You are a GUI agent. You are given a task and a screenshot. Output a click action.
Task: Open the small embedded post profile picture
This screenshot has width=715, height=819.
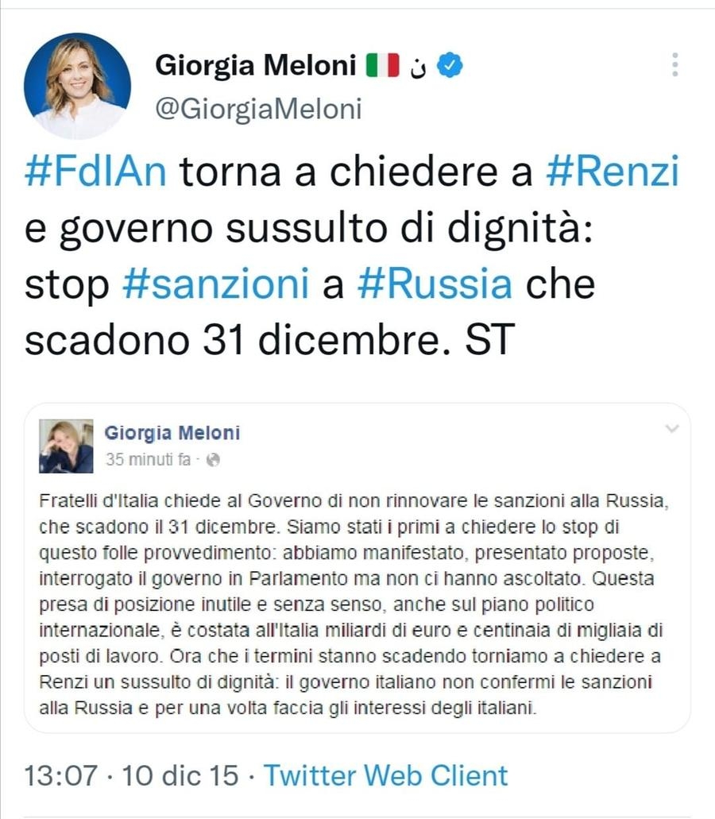tap(67, 446)
